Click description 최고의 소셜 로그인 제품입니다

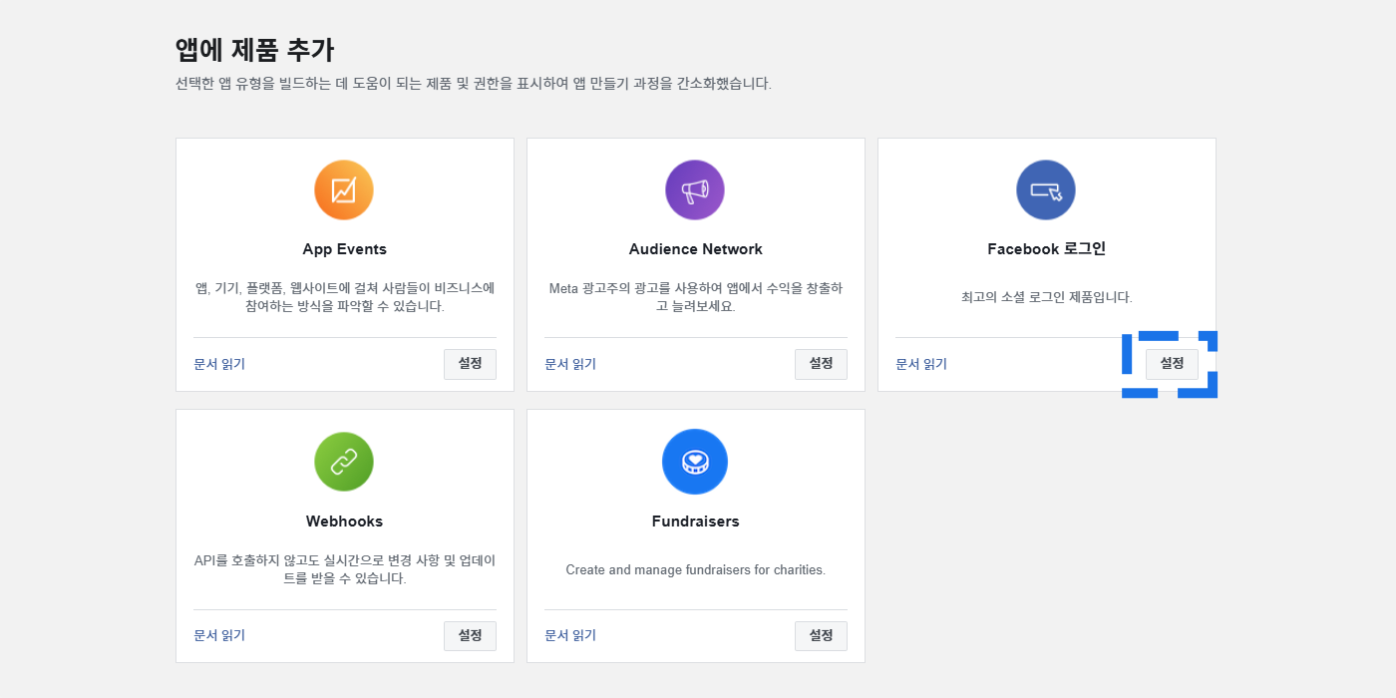tap(1046, 297)
